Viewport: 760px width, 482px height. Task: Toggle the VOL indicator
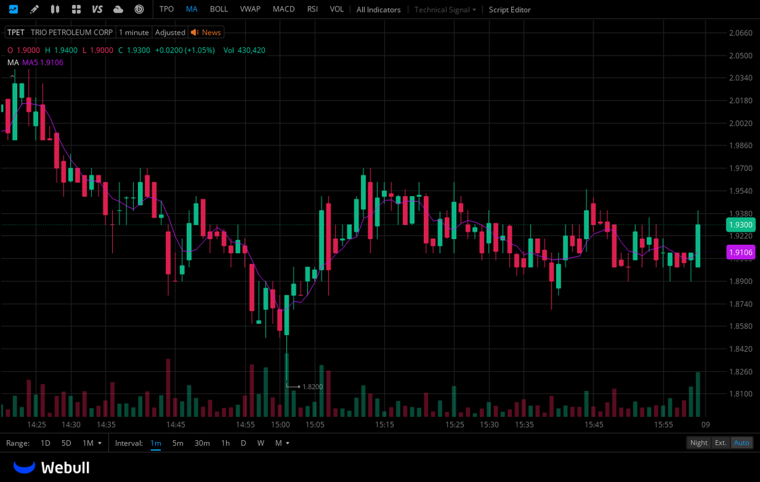pyautogui.click(x=337, y=9)
